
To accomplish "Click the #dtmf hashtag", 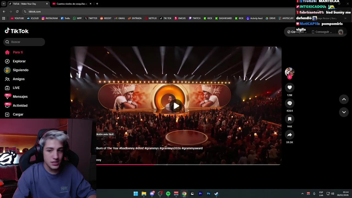I will point(139,148).
